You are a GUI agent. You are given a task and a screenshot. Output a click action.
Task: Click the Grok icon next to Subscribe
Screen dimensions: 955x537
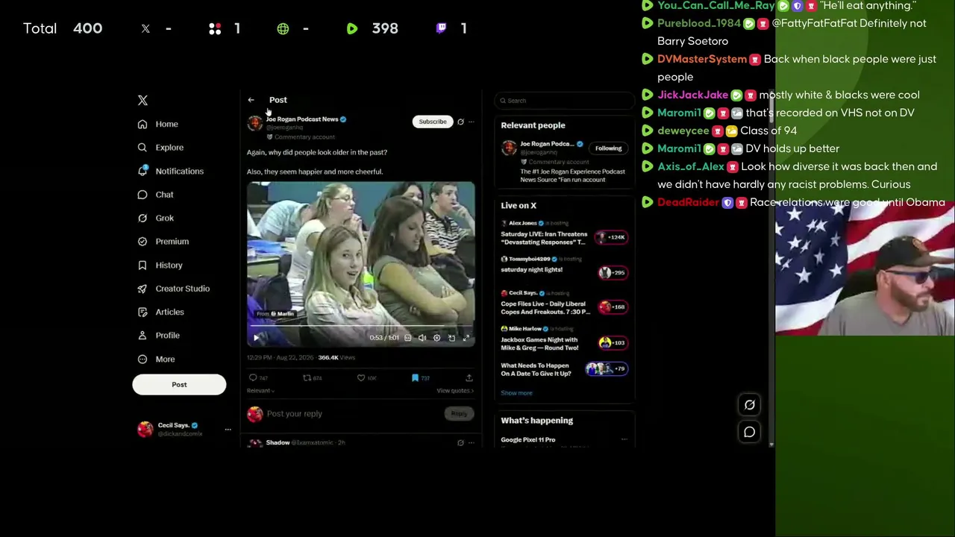(x=460, y=122)
